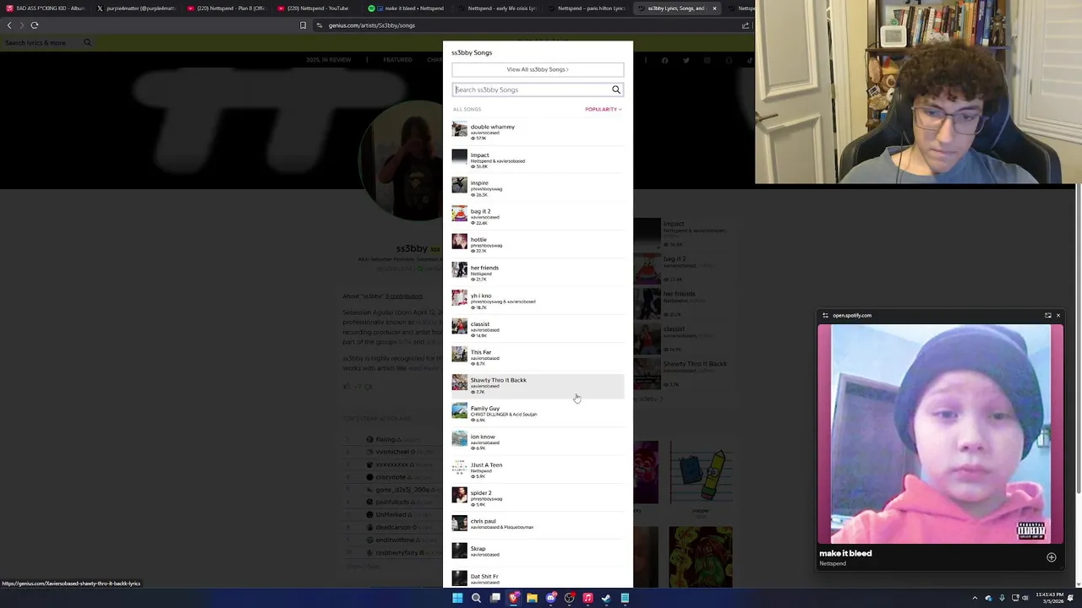This screenshot has width=1082, height=608.
Task: Open Discord from taskbar
Action: point(550,598)
